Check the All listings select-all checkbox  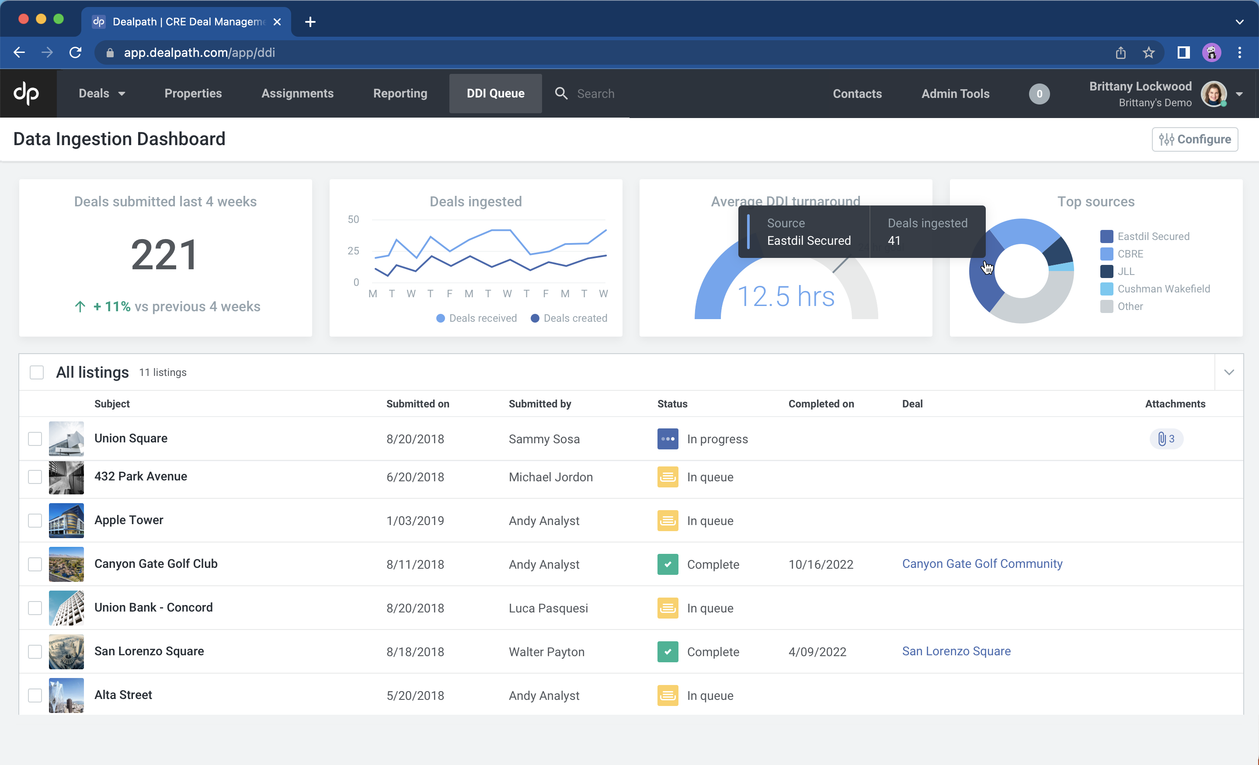click(36, 372)
